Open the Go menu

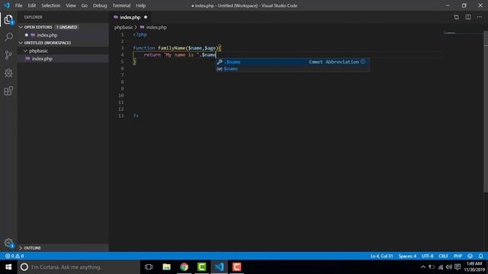pyautogui.click(x=85, y=5)
